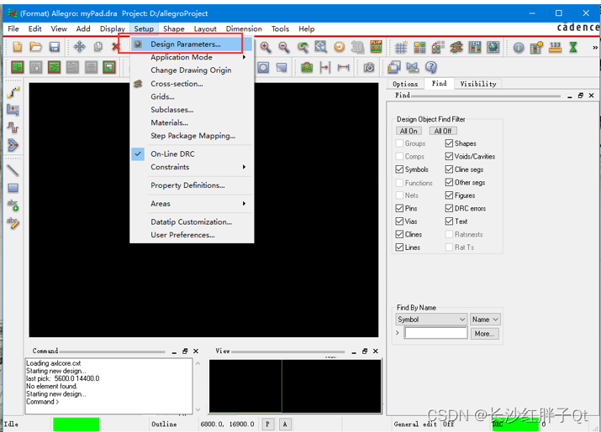The image size is (601, 432).
Task: Click the Delete red X icon
Action: tap(115, 47)
